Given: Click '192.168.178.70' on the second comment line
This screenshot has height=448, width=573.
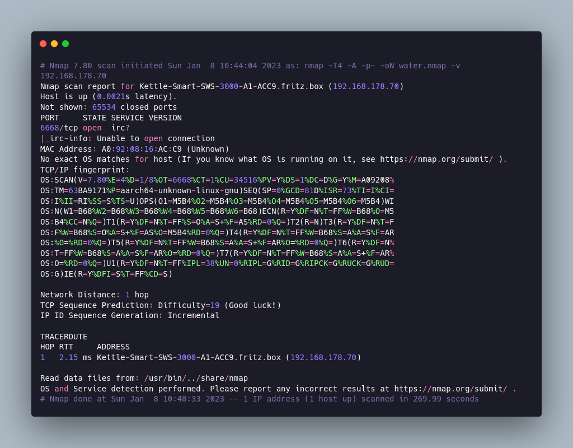Looking at the screenshot, I should point(73,76).
